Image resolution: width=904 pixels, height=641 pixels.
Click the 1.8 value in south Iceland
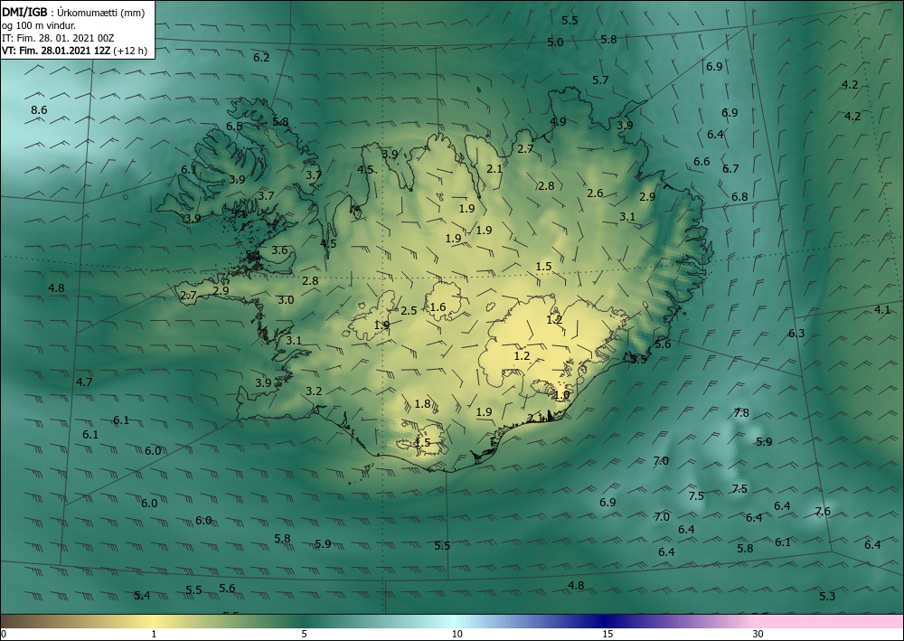[x=422, y=403]
